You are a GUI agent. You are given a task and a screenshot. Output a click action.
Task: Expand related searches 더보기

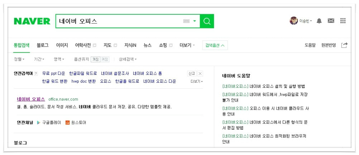pyautogui.click(x=197, y=81)
